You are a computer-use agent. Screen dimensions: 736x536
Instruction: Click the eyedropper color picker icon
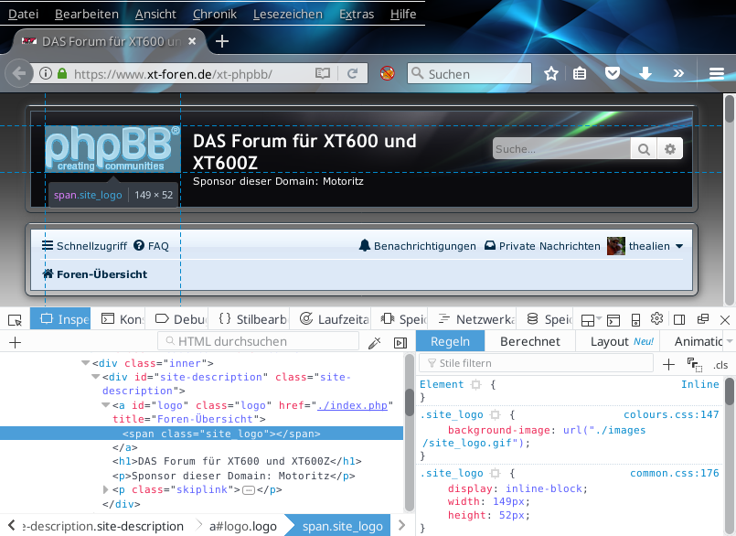point(374,342)
